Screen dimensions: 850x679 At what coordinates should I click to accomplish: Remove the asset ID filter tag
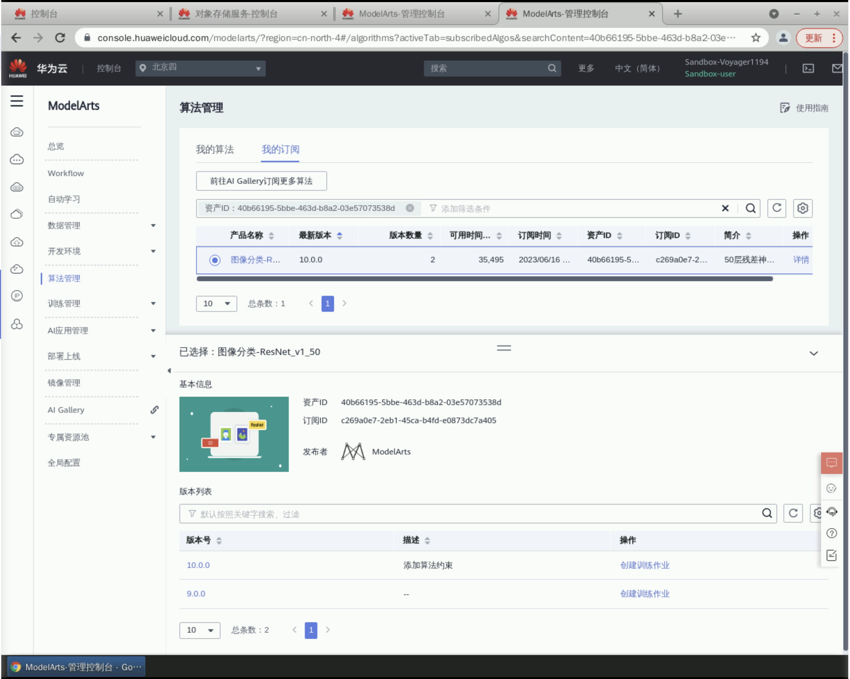pyautogui.click(x=410, y=208)
